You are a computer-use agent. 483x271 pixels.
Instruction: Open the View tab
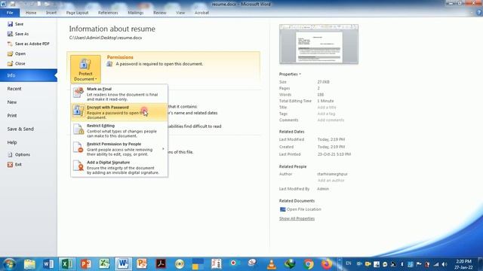(180, 13)
